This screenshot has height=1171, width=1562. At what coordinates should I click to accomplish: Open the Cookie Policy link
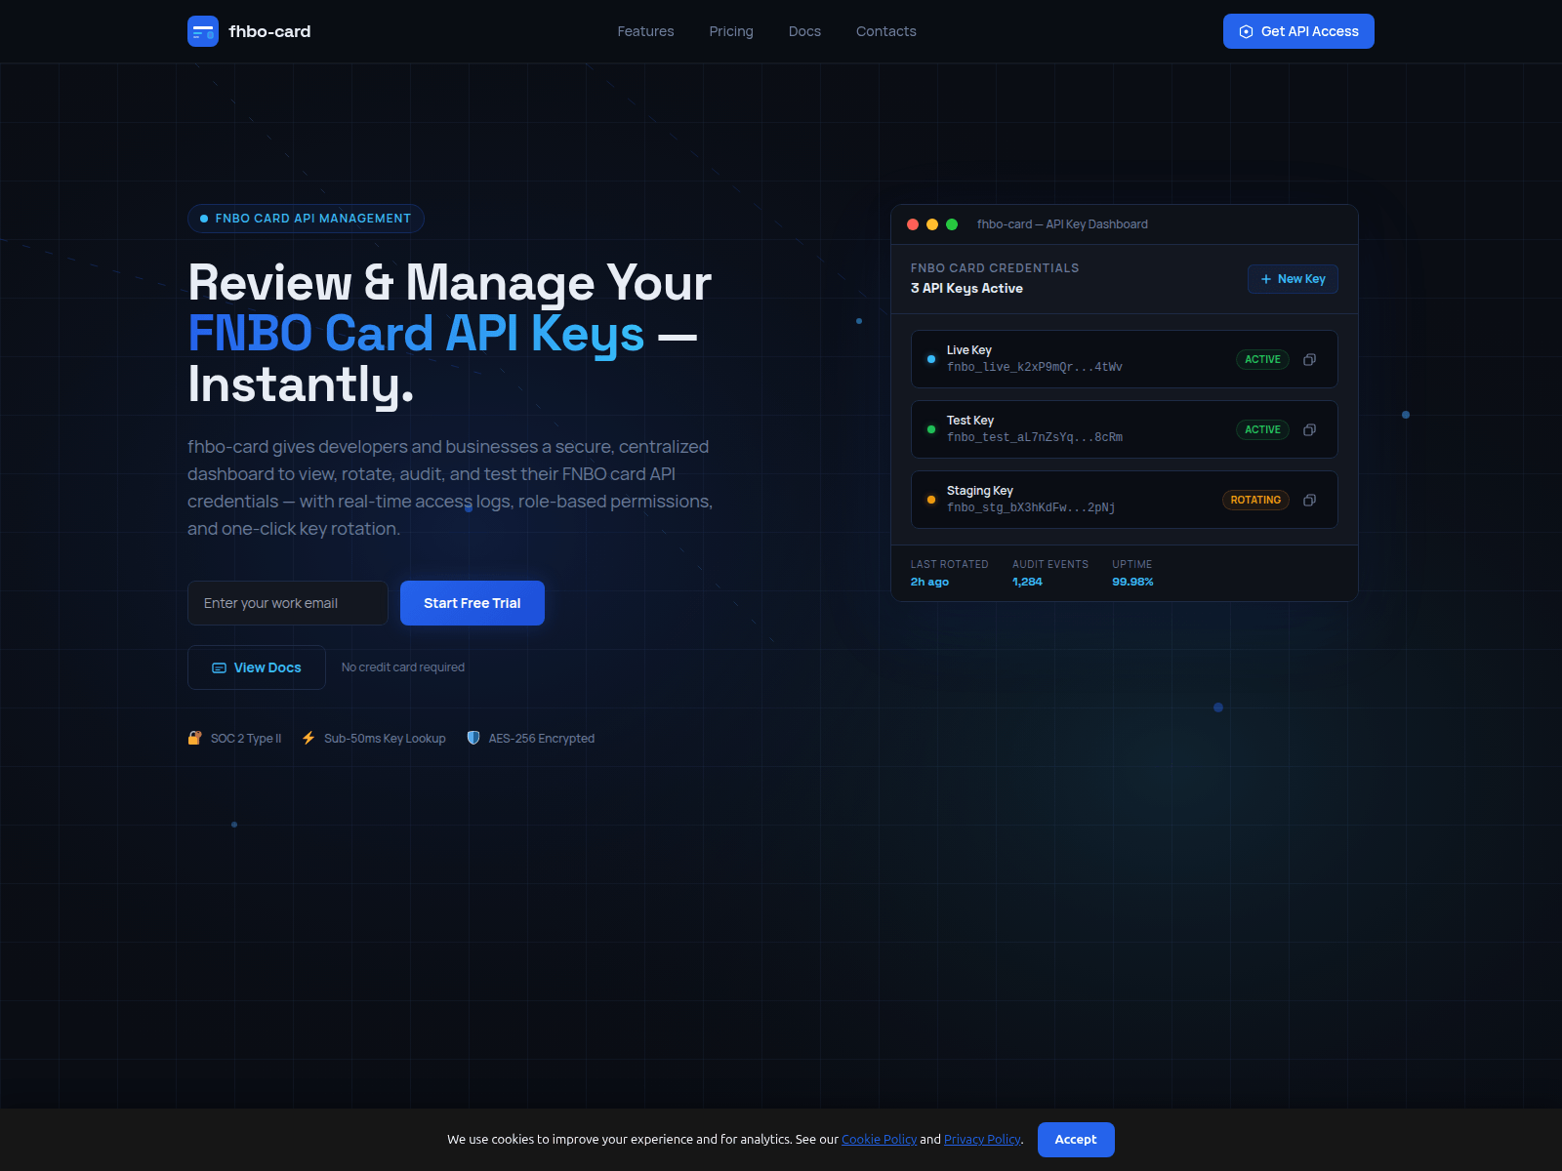[x=879, y=1140]
